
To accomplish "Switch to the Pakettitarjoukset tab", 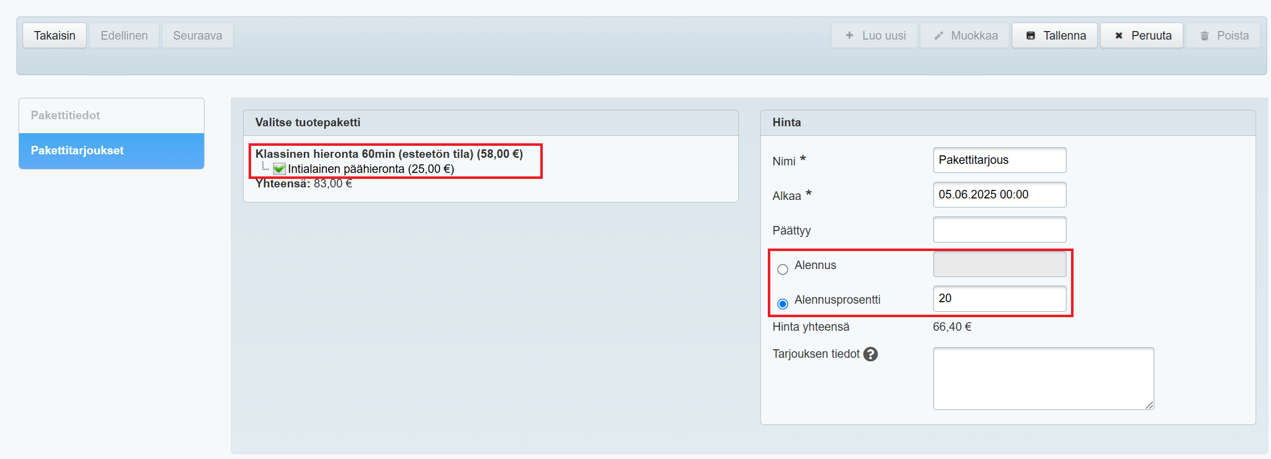I will tap(111, 151).
